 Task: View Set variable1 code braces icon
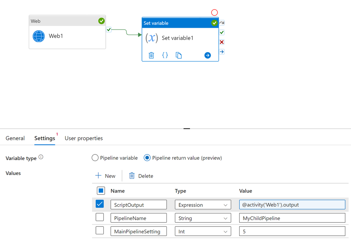point(165,55)
